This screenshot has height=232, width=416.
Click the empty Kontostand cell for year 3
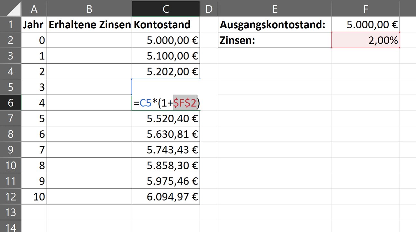click(x=166, y=87)
